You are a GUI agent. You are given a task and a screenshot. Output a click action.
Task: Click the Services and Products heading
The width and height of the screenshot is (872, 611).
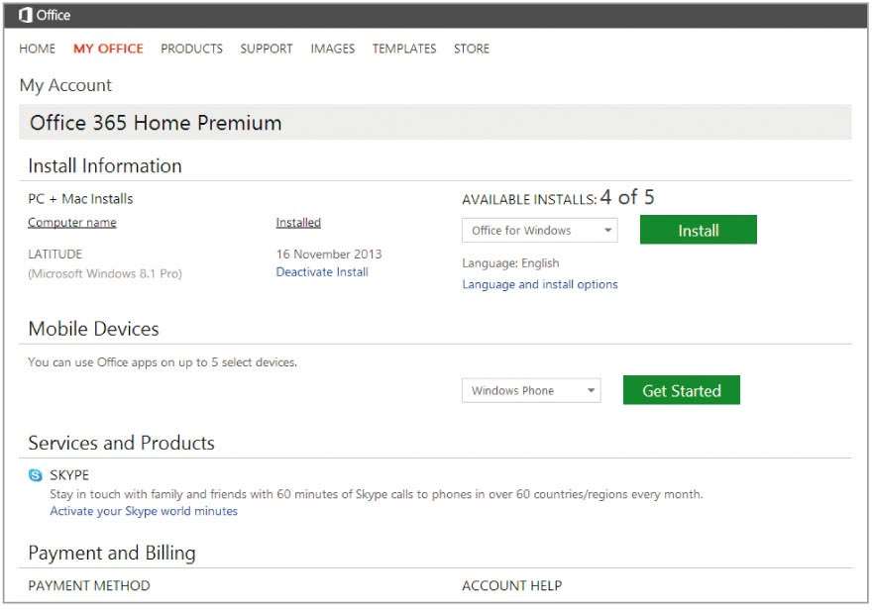(x=121, y=443)
